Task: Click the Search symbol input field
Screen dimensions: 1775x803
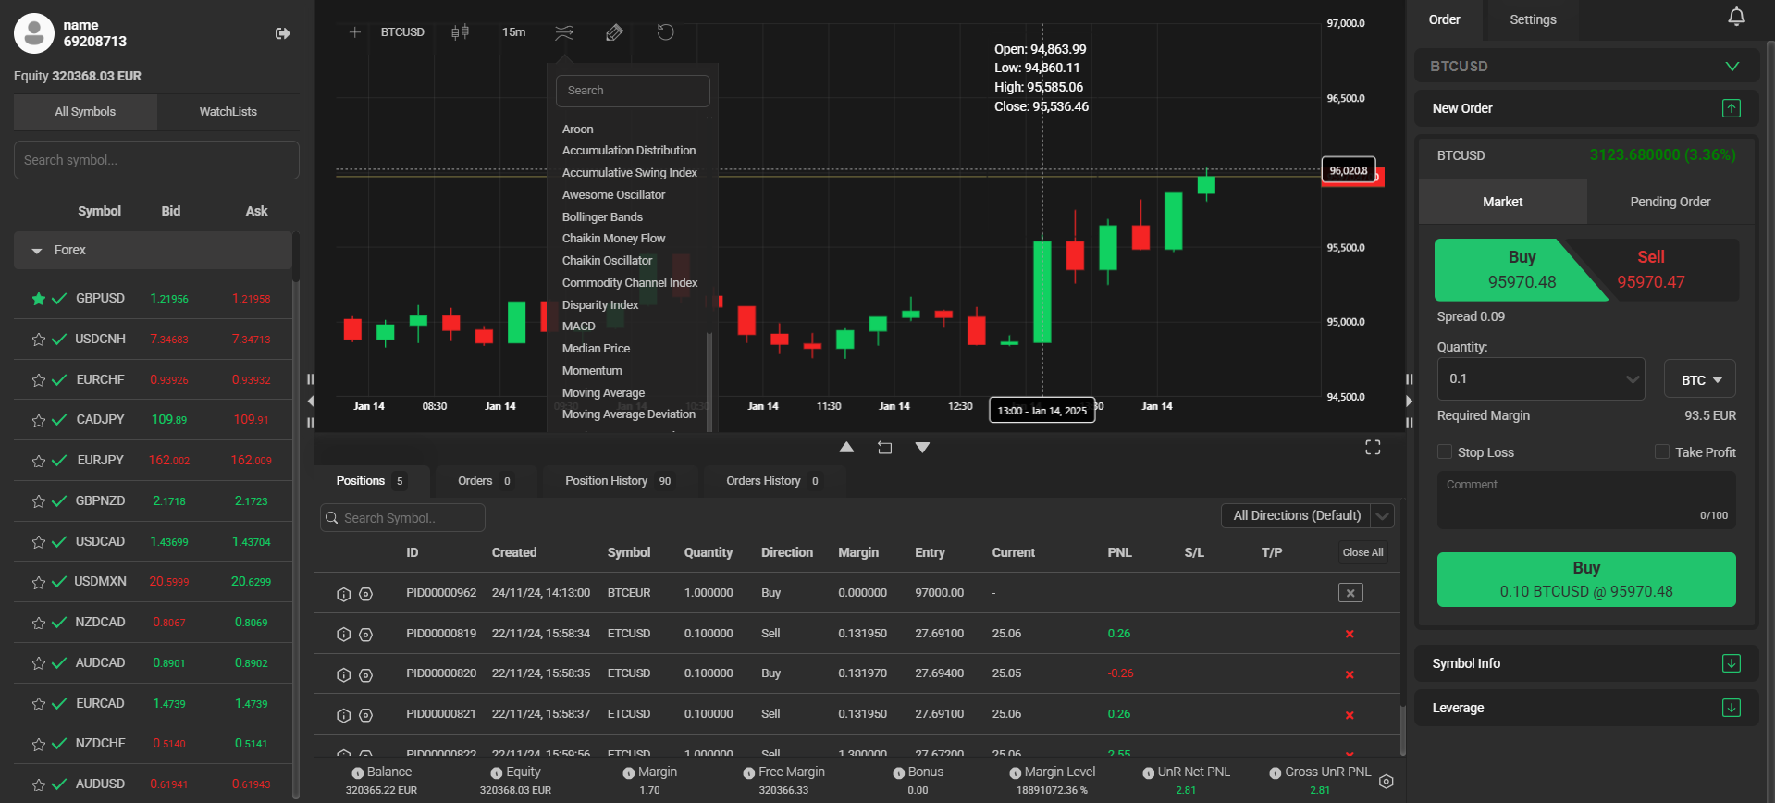Action: pyautogui.click(x=156, y=160)
